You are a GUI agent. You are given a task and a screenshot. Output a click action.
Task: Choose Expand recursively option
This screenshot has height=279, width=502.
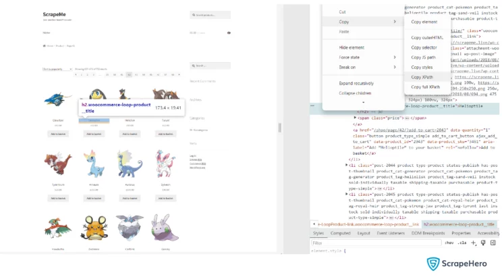click(x=356, y=83)
